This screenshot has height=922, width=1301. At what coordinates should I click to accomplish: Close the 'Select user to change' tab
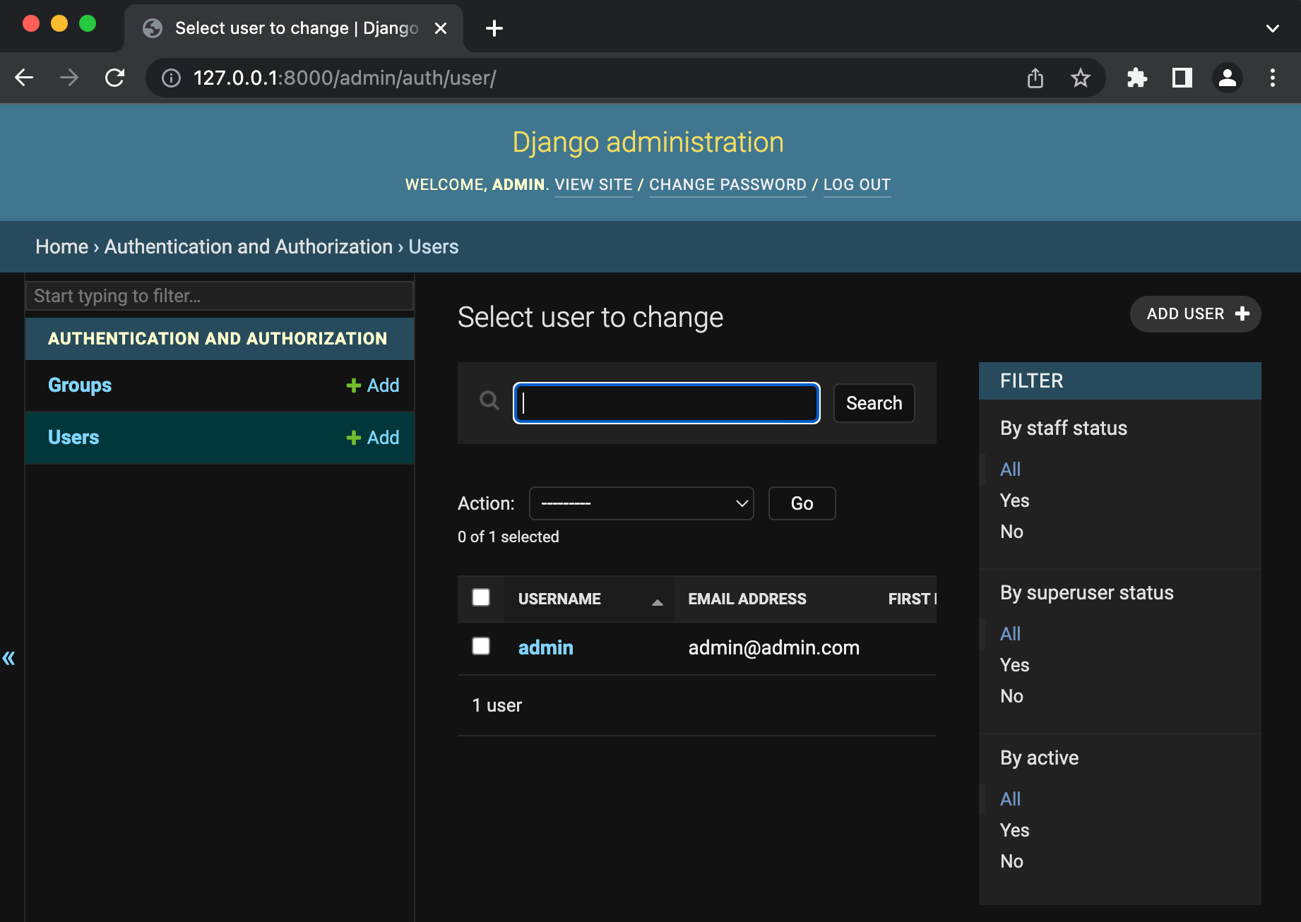441,28
